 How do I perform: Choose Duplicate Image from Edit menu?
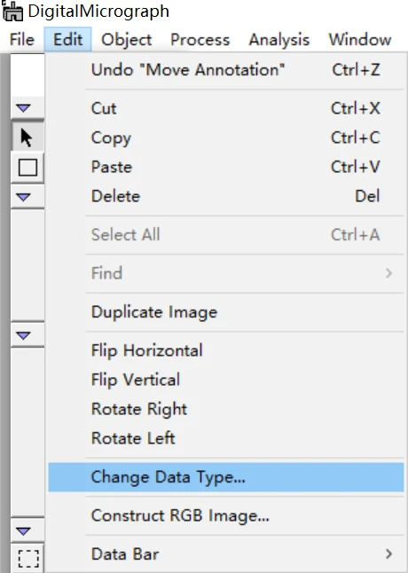[x=226, y=312]
